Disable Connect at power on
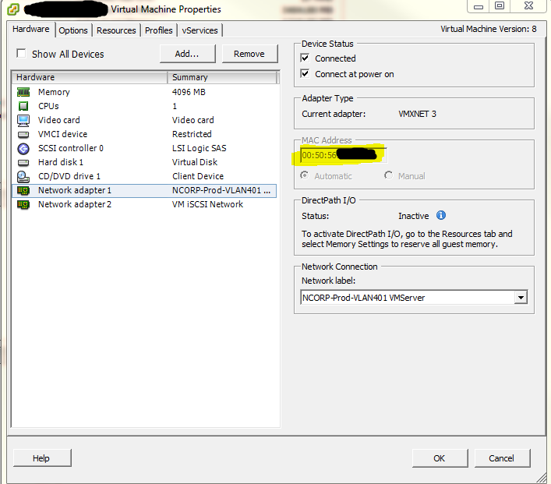This screenshot has width=551, height=484. (x=306, y=74)
